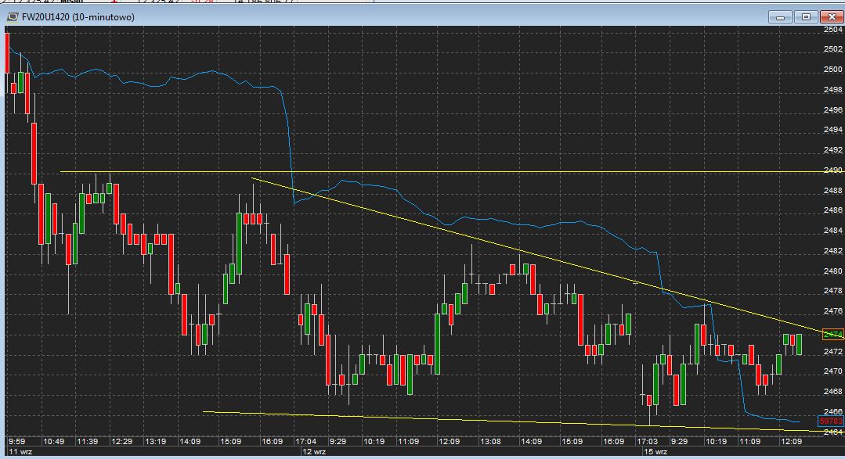The image size is (845, 459).
Task: Maximize the FW20U1420 chart window
Action: pos(806,17)
